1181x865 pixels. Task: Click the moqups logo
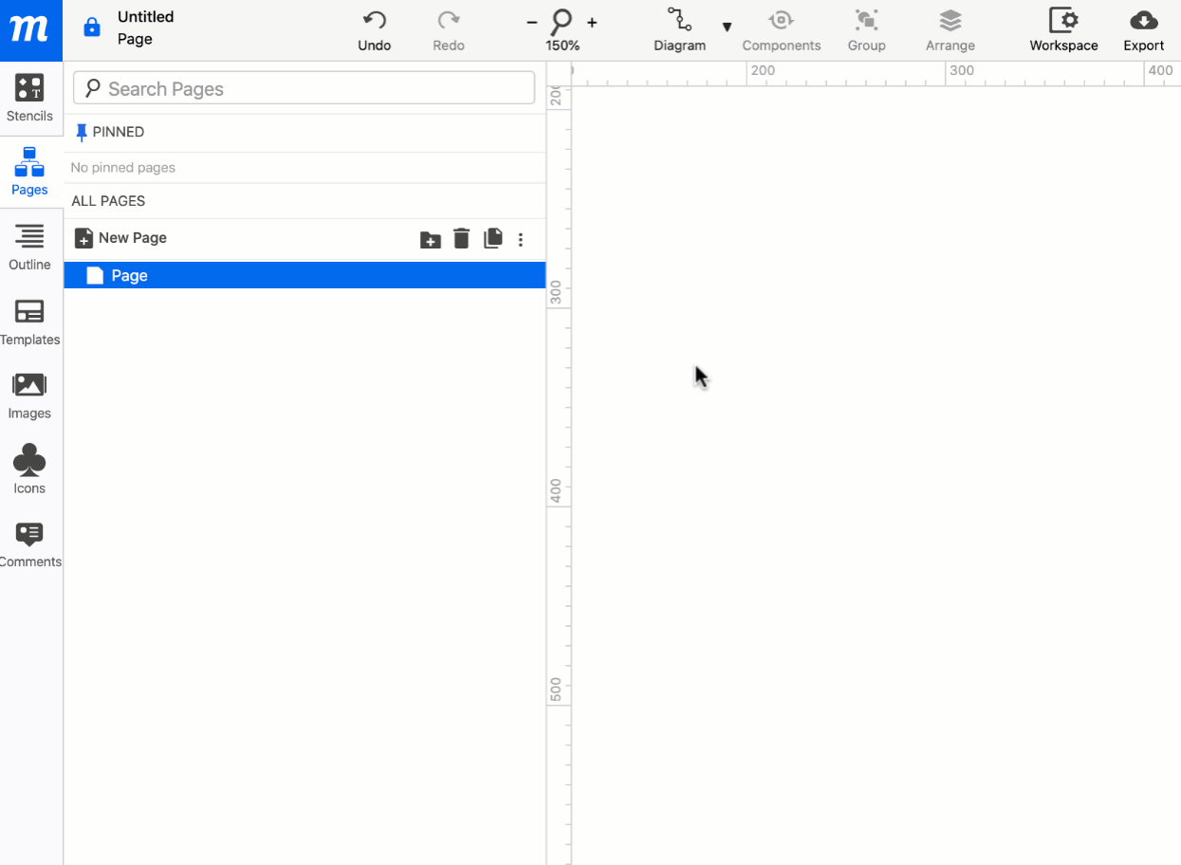click(x=29, y=29)
